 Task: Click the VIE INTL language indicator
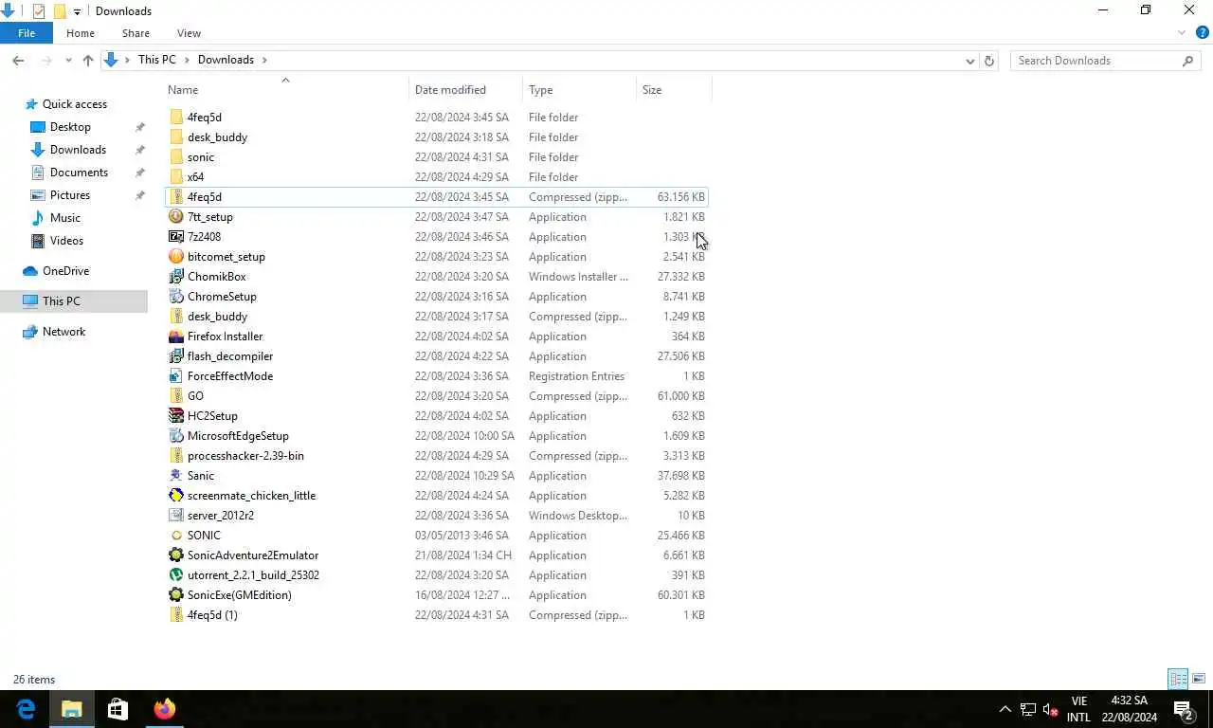click(1078, 709)
